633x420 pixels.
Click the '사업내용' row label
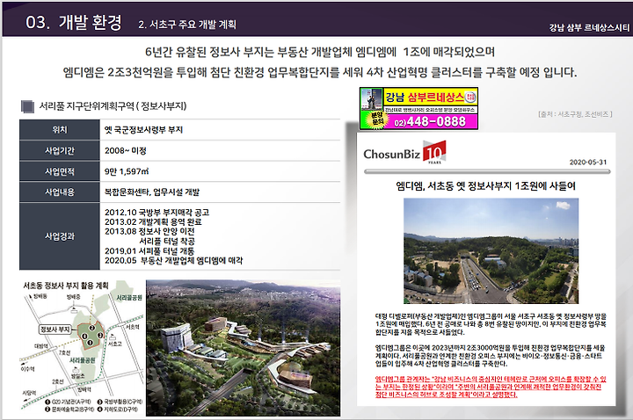[60, 192]
